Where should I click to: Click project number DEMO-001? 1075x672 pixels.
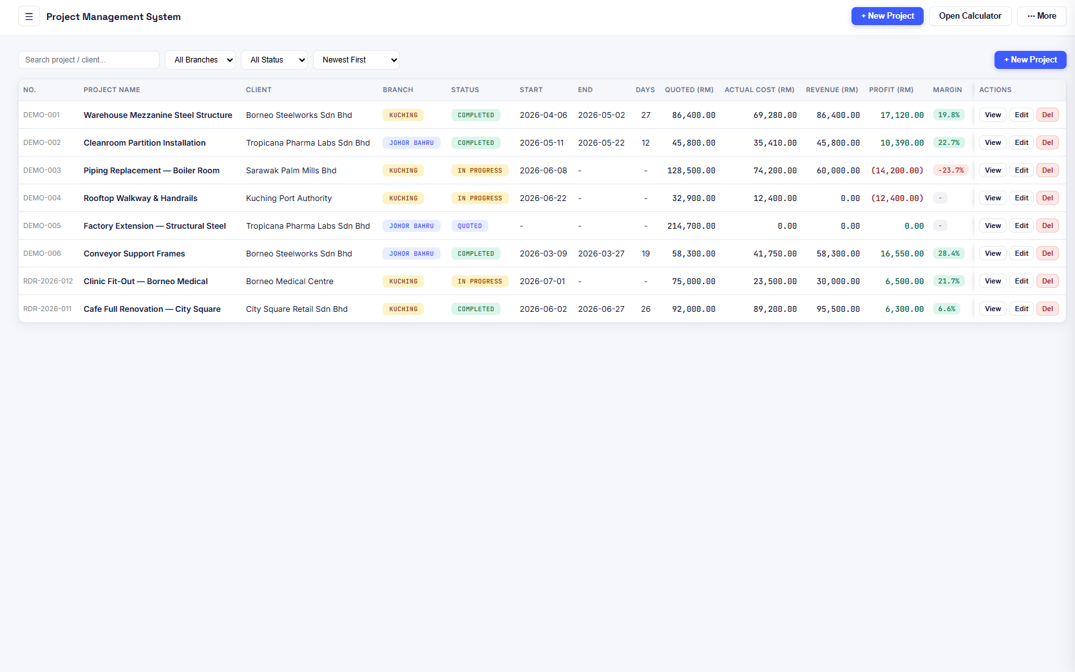click(x=41, y=115)
